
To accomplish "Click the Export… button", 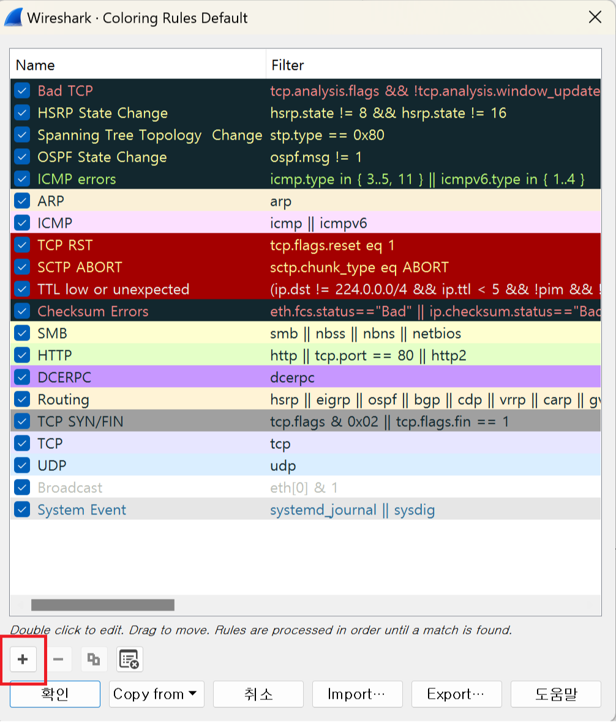I will point(457,694).
